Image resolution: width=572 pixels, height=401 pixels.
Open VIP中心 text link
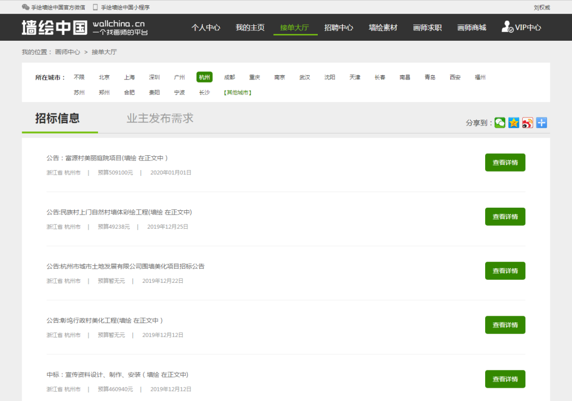click(x=528, y=28)
